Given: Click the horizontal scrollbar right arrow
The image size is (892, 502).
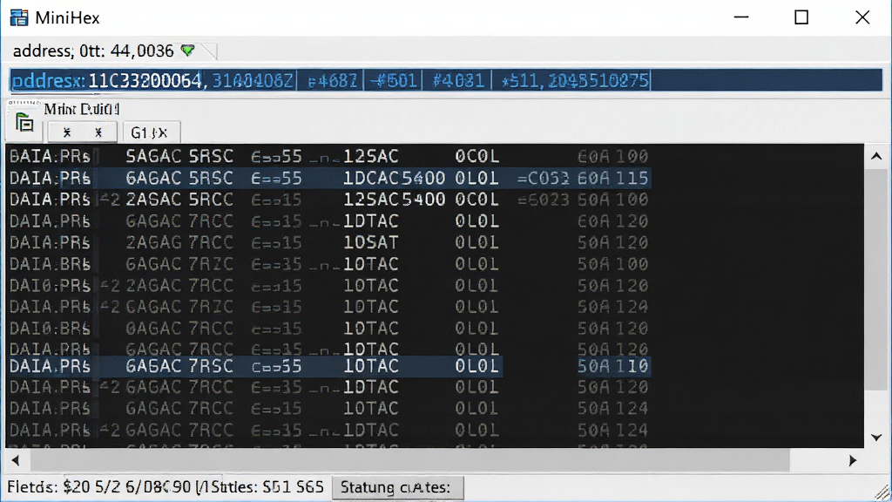Looking at the screenshot, I should pyautogui.click(x=852, y=460).
